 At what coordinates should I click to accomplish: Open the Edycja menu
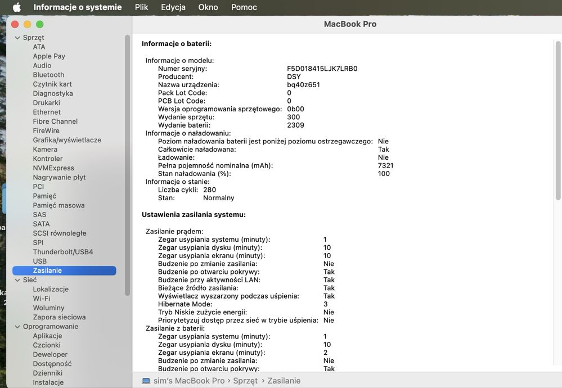pos(173,7)
